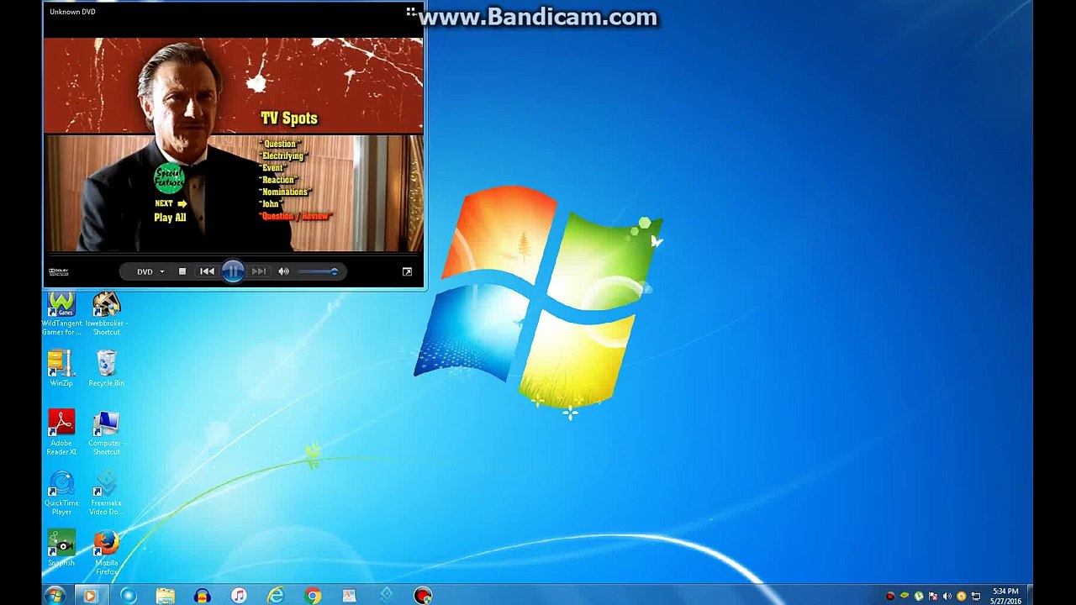Skip to previous chapter in player

tap(207, 271)
